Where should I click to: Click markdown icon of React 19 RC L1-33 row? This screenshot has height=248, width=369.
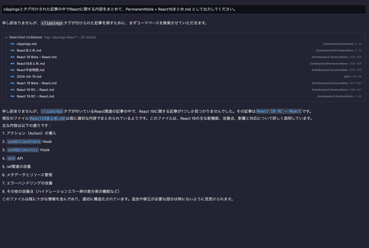click(13, 96)
